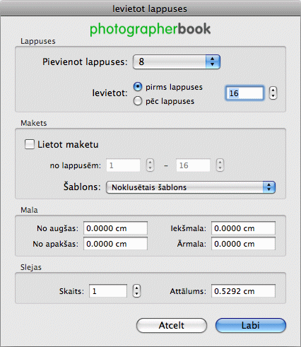Click the stepper beside the no lappusēm end field

pyautogui.click(x=220, y=165)
